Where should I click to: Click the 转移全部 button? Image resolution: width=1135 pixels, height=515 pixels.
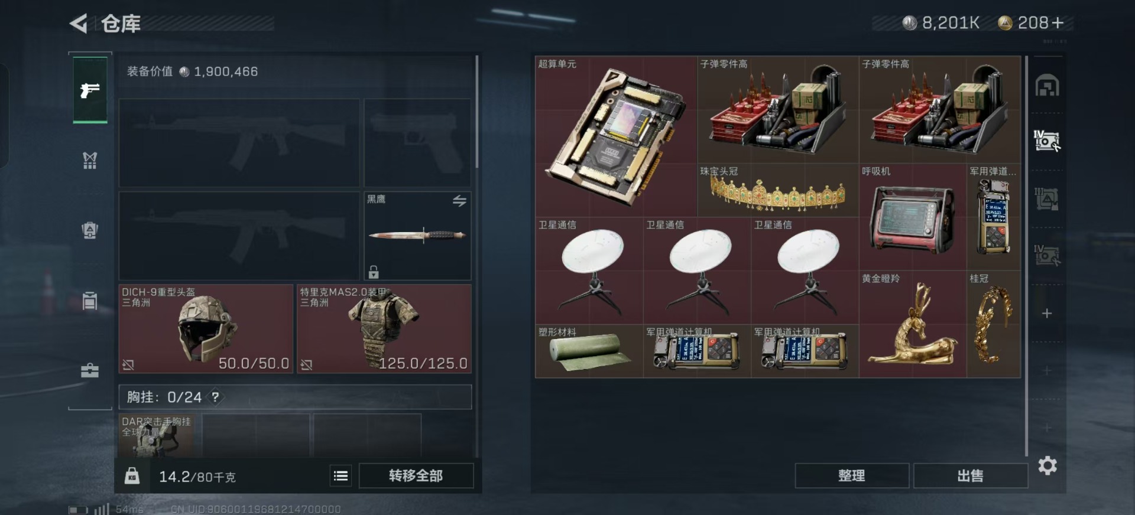tap(416, 476)
